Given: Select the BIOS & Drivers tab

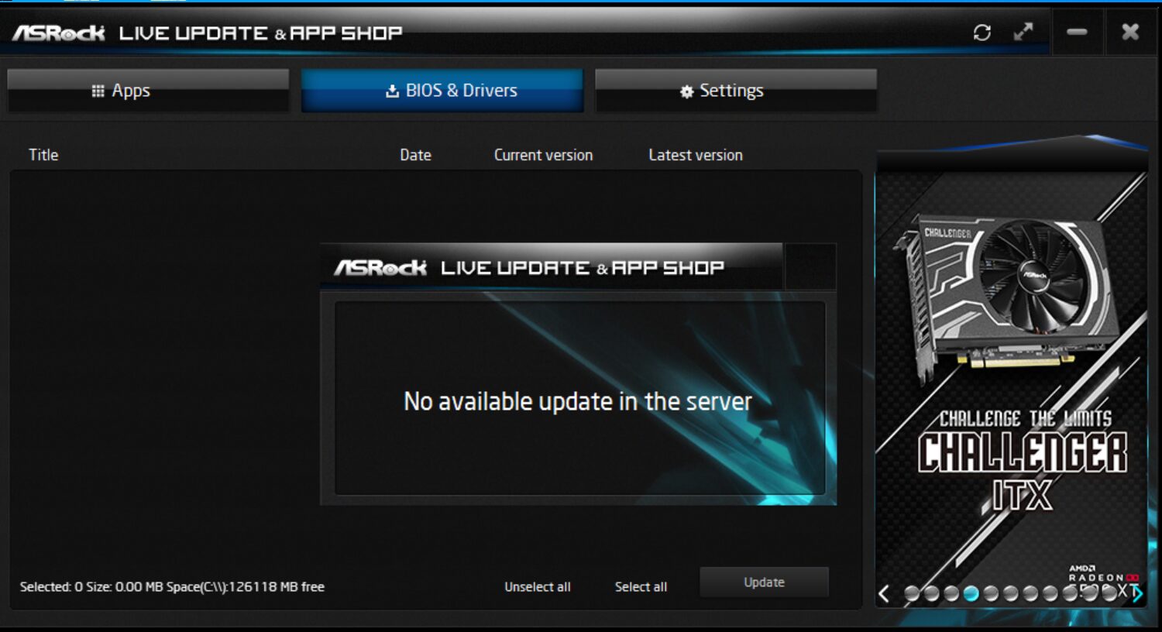Looking at the screenshot, I should (x=442, y=91).
